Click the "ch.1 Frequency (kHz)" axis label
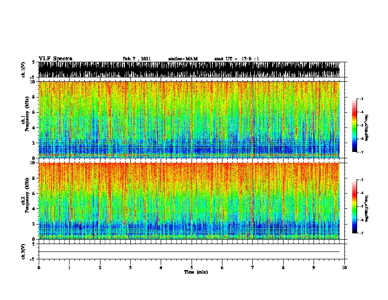 (x=25, y=114)
